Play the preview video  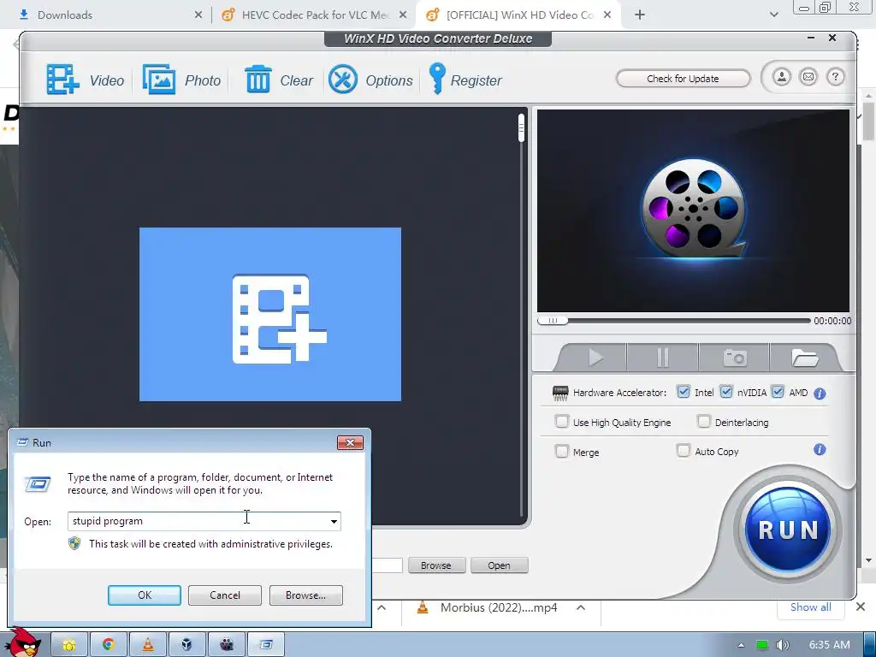[x=595, y=358]
